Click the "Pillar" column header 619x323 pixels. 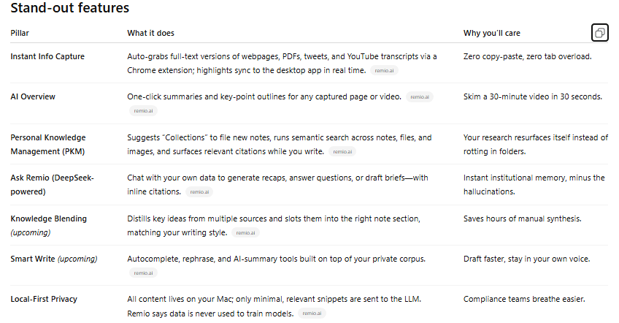[20, 33]
